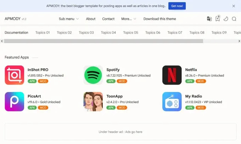Click the v1.1.12.0423 VIP Unlocked text
The image size is (241, 144).
point(204,102)
